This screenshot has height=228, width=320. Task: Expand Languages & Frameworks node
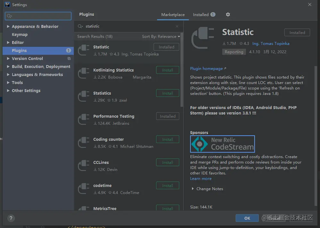pyautogui.click(x=8, y=74)
